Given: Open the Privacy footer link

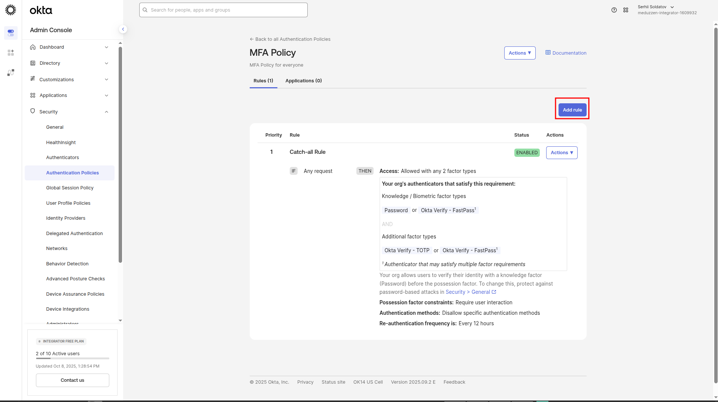Looking at the screenshot, I should coord(305,382).
